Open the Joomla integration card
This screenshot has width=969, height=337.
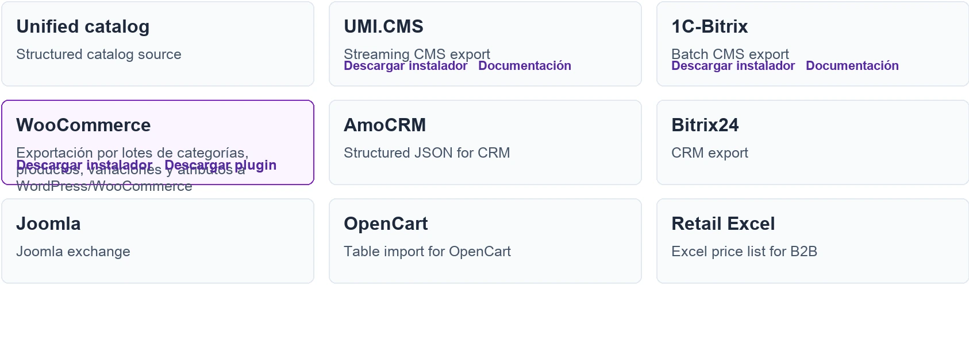[x=157, y=241]
